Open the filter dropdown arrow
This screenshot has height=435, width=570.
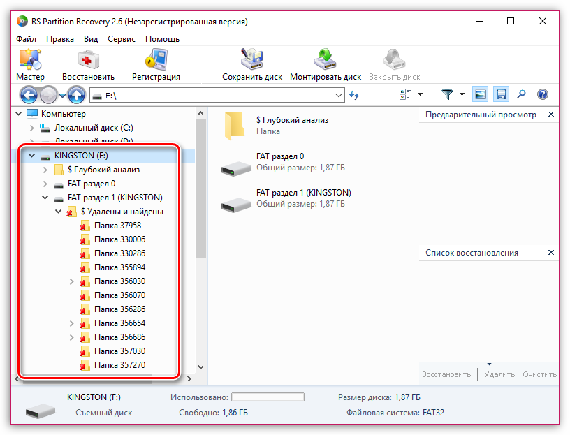(462, 94)
